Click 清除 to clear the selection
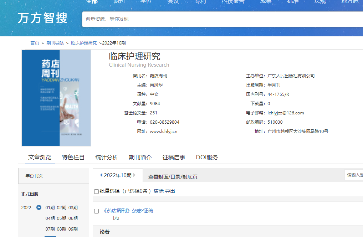The width and height of the screenshot is (363, 237). pyautogui.click(x=159, y=191)
